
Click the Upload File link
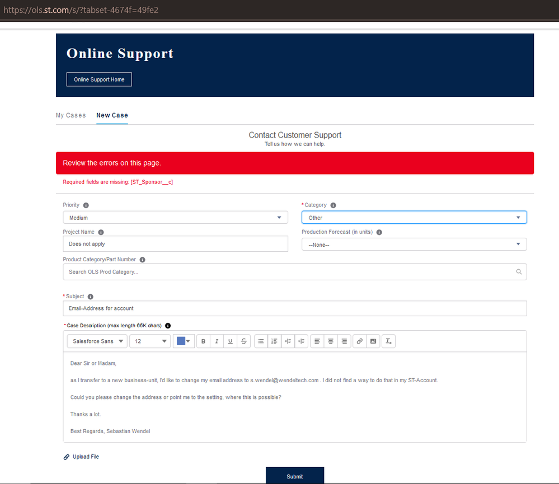point(86,457)
